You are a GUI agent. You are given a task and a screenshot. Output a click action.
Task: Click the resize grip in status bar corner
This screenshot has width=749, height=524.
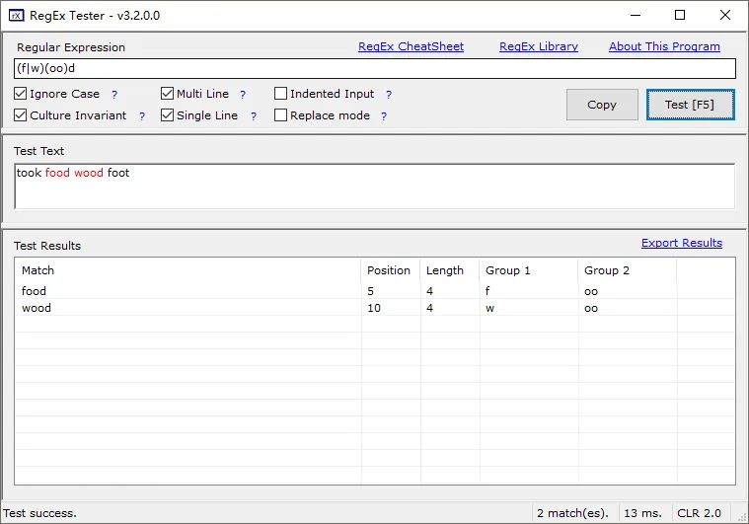[x=742, y=517]
